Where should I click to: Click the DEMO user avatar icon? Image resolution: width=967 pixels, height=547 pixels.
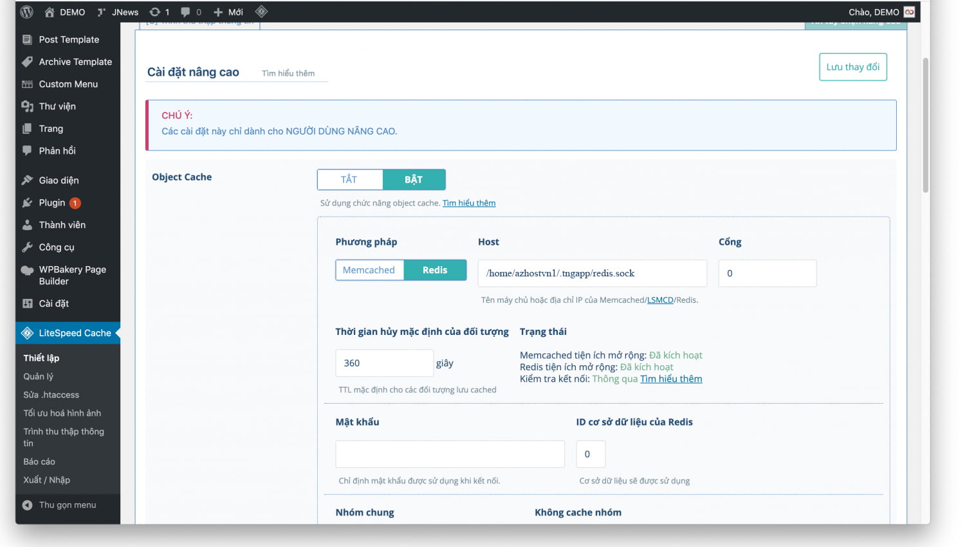pos(909,12)
